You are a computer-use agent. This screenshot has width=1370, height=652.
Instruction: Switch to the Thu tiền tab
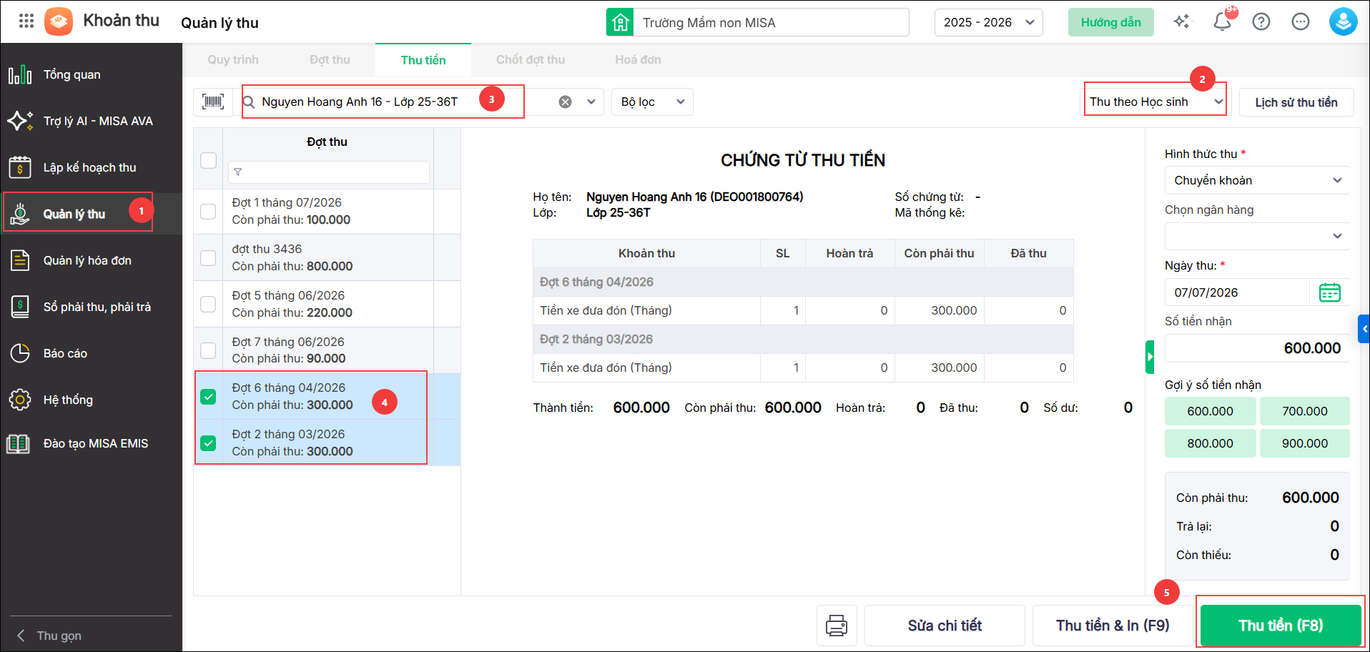(423, 60)
